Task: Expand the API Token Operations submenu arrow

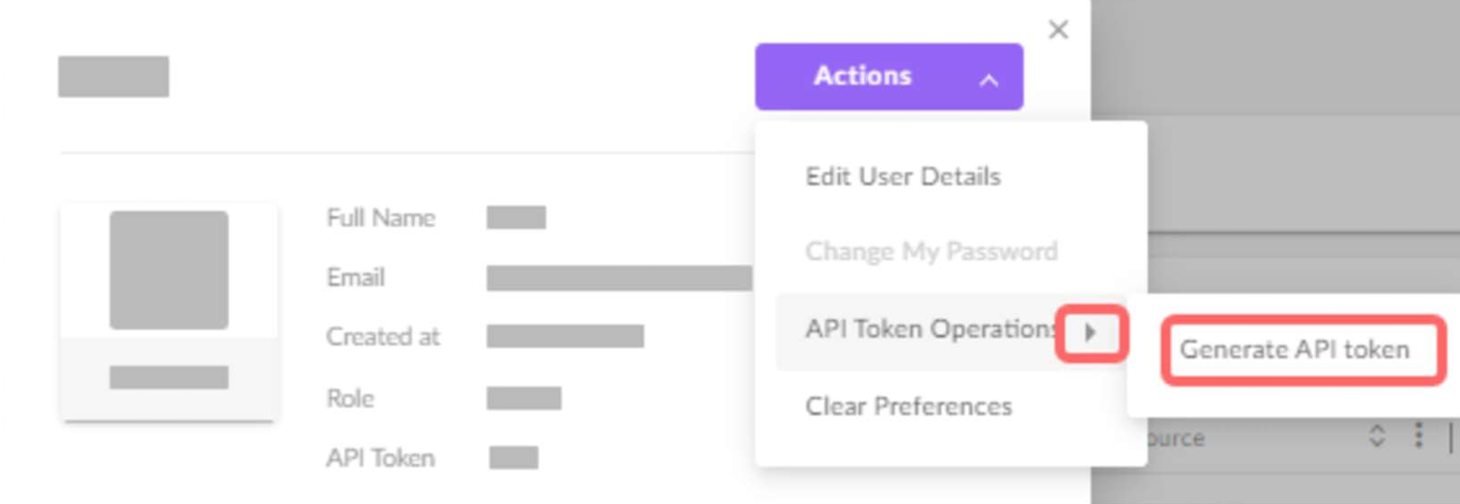Action: coord(1091,333)
